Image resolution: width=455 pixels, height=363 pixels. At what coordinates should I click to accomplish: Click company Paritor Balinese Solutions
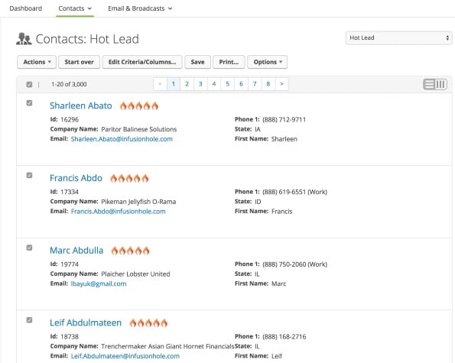pos(139,129)
